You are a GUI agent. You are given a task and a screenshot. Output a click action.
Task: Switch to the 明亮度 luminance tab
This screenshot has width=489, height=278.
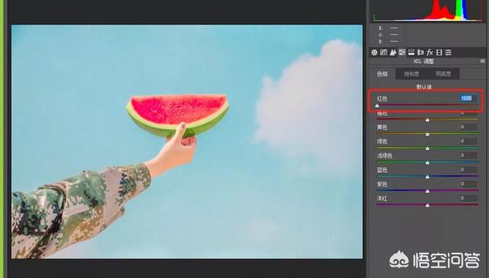(x=443, y=74)
